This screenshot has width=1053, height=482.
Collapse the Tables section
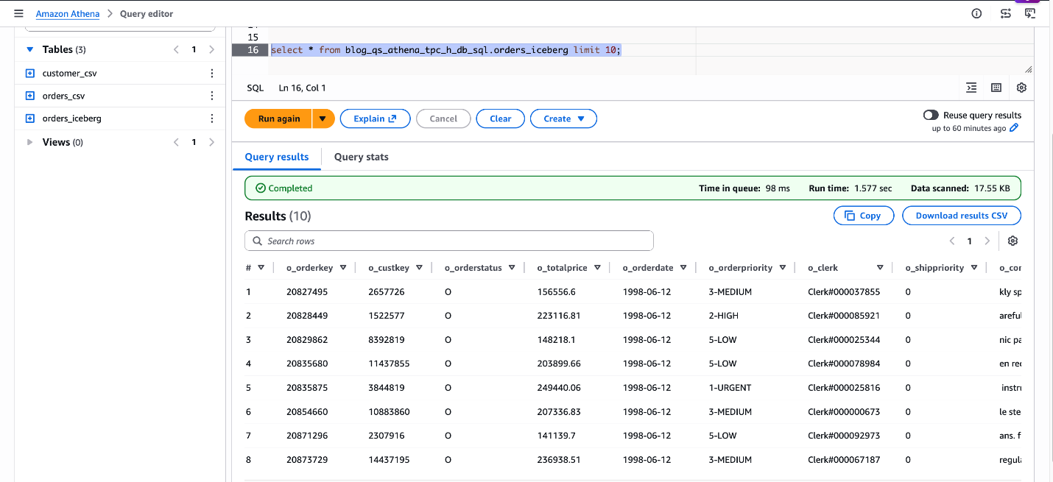click(30, 50)
